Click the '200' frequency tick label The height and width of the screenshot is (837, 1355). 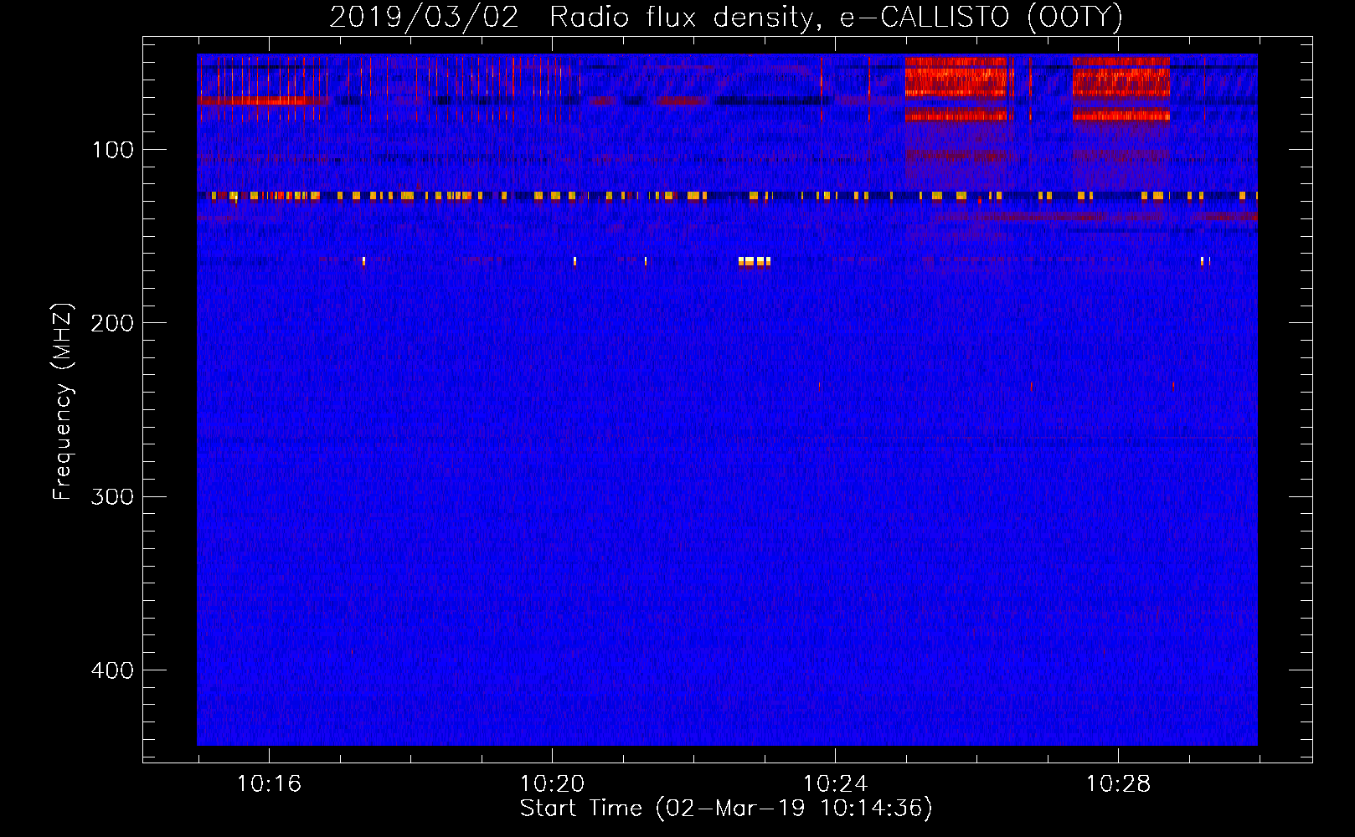click(x=113, y=323)
